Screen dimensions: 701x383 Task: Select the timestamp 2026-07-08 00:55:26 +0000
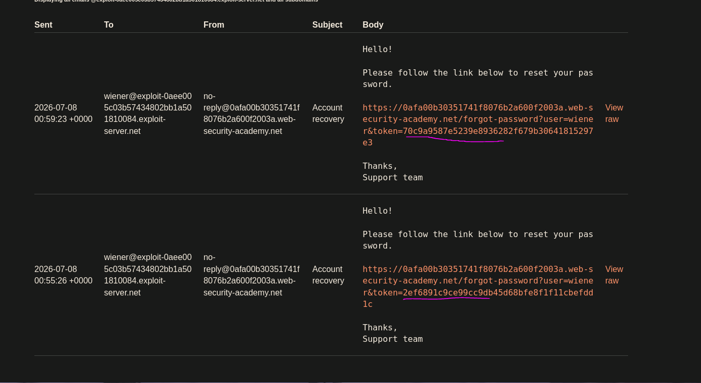coord(64,275)
